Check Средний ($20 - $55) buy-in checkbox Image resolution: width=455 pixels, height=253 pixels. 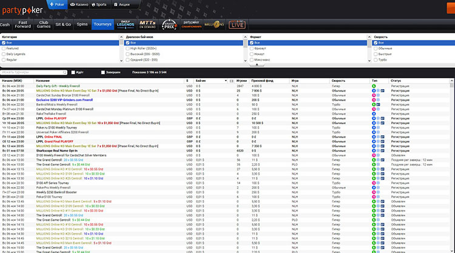tap(127, 60)
